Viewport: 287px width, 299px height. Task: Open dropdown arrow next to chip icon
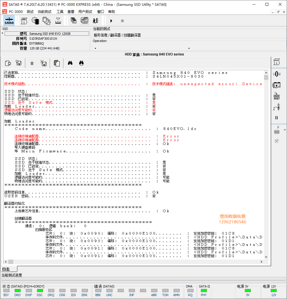click(285, 130)
